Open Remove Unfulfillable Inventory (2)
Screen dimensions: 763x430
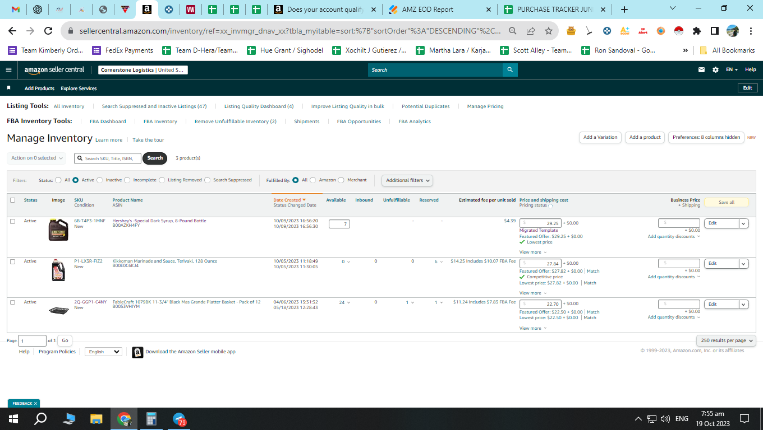[x=236, y=121]
